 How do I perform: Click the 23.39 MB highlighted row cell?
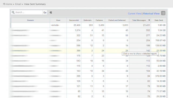[x=159, y=51]
